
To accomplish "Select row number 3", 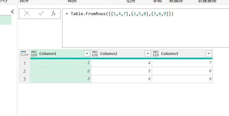I will click(25, 79).
